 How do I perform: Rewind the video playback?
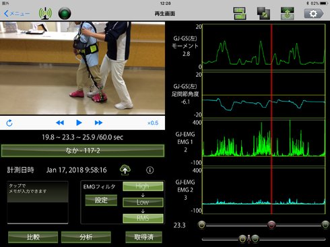click(60, 122)
